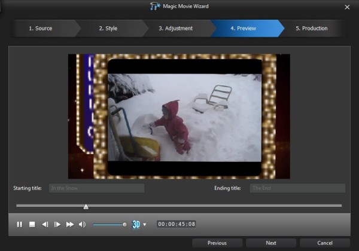
Task: Click the Magic Movie Wizard title icon
Action: (155, 6)
